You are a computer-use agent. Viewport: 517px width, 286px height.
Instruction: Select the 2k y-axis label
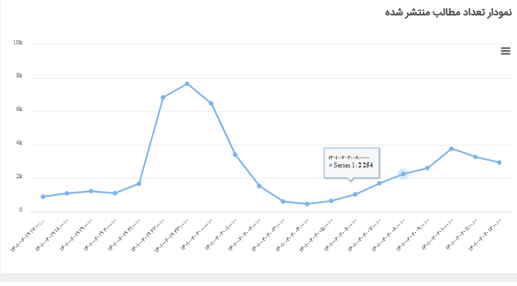[19, 177]
